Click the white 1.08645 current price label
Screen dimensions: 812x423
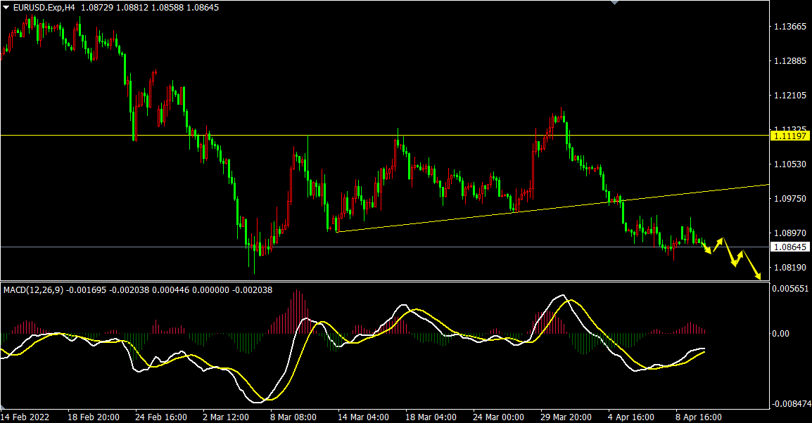coord(790,247)
